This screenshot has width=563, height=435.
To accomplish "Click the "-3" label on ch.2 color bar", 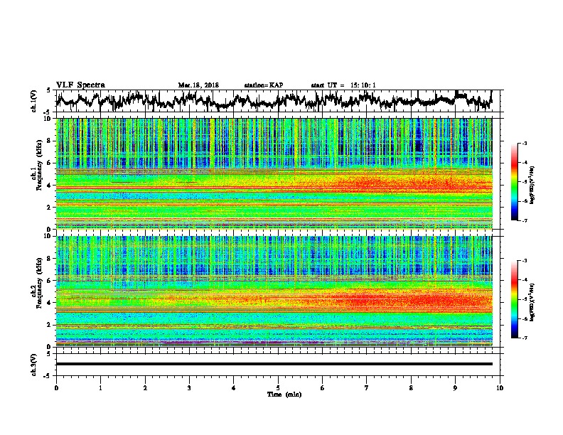I will coord(524,261).
